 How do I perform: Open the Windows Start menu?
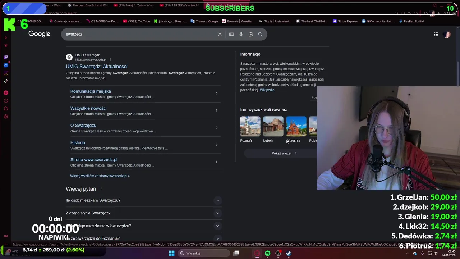pyautogui.click(x=171, y=253)
